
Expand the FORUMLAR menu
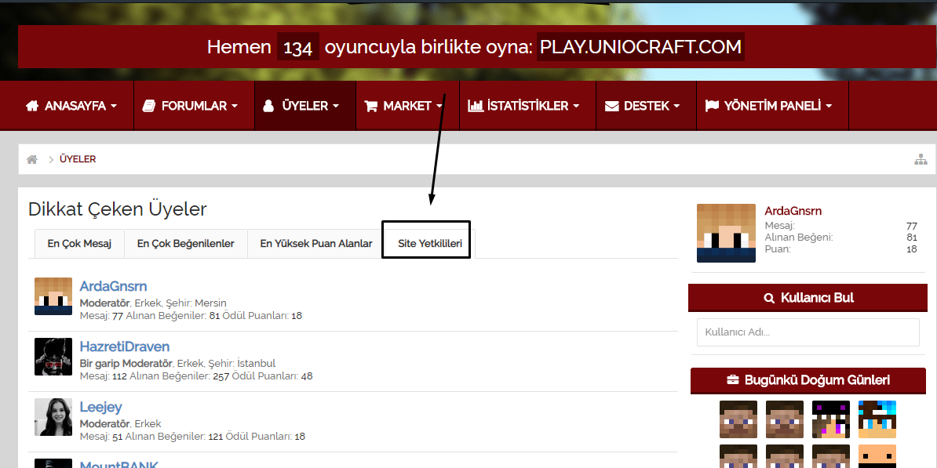(x=190, y=106)
